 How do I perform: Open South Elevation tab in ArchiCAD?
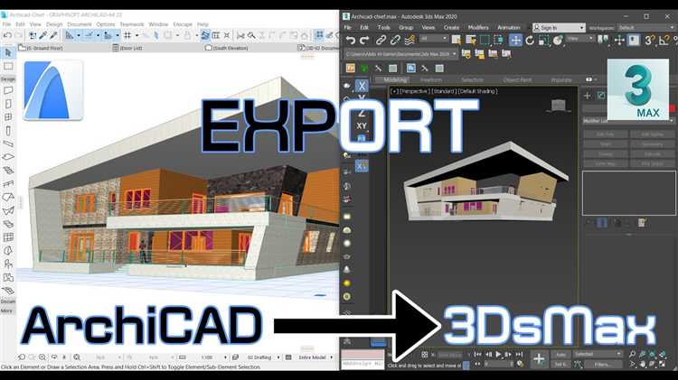pos(227,48)
